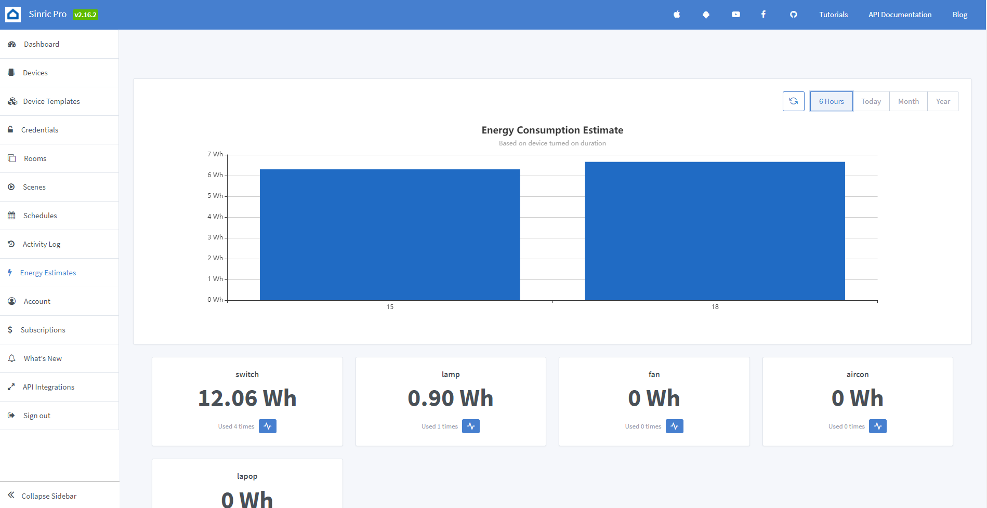Visit the Facebook page icon
The height and width of the screenshot is (508, 987).
[763, 14]
